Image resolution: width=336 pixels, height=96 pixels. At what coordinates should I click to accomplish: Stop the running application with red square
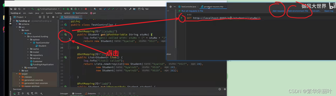(x=86, y=9)
